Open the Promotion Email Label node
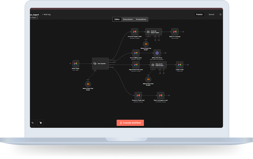 pos(138,95)
